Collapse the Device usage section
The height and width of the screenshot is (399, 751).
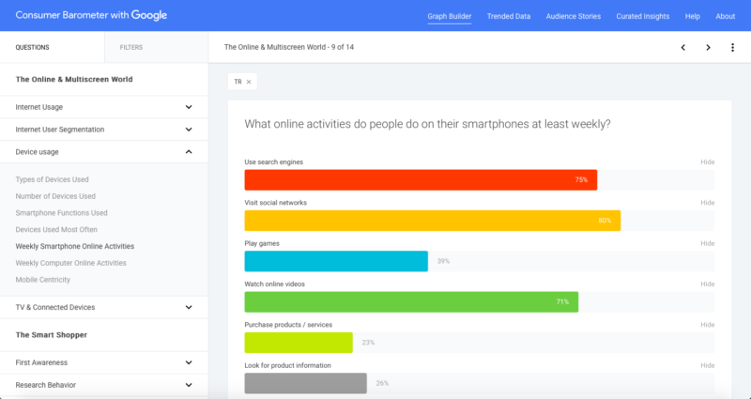coord(189,151)
